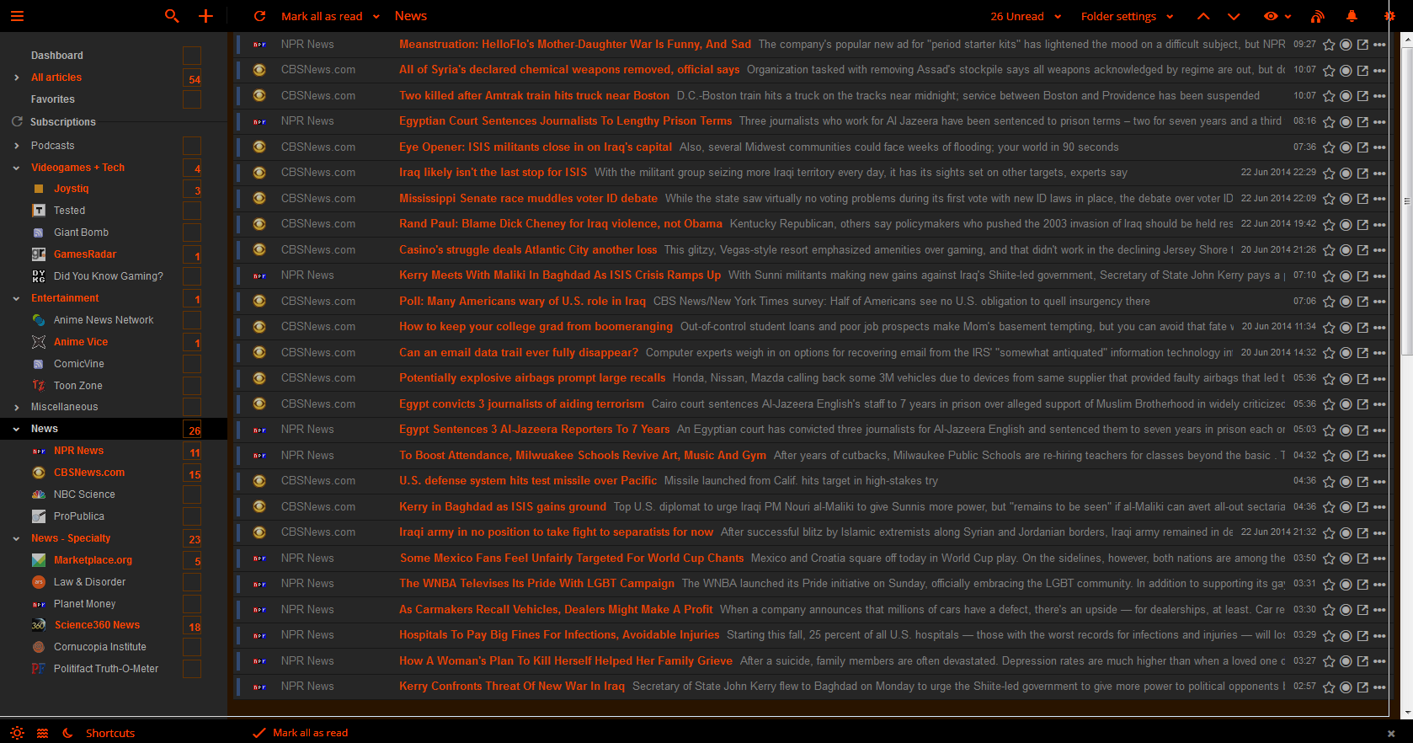Viewport: 1413px width, 743px height.
Task: Open Favorites in sidebar
Action: coord(53,99)
